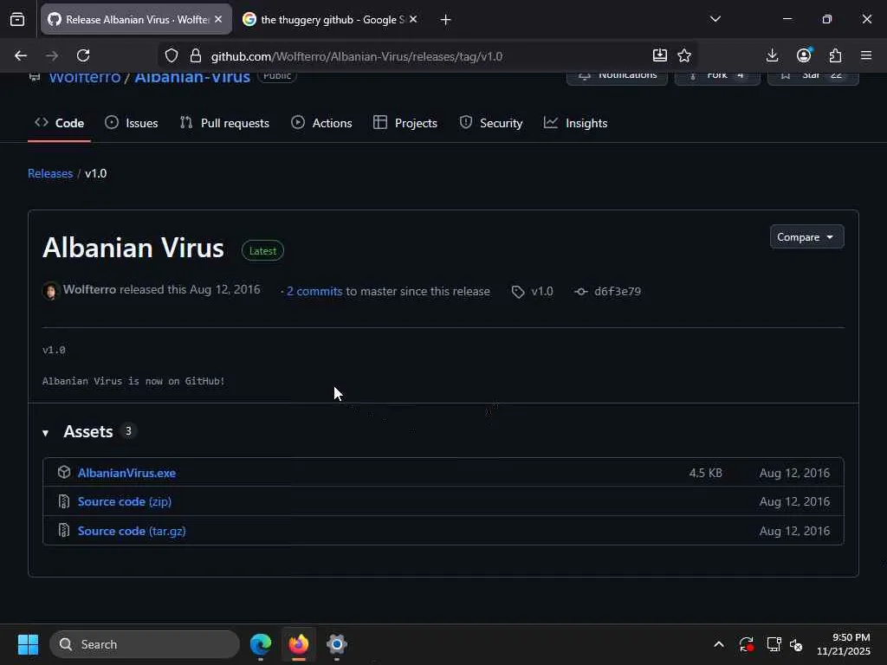The height and width of the screenshot is (665, 887).
Task: Collapse the Assets section triangle
Action: (x=45, y=433)
